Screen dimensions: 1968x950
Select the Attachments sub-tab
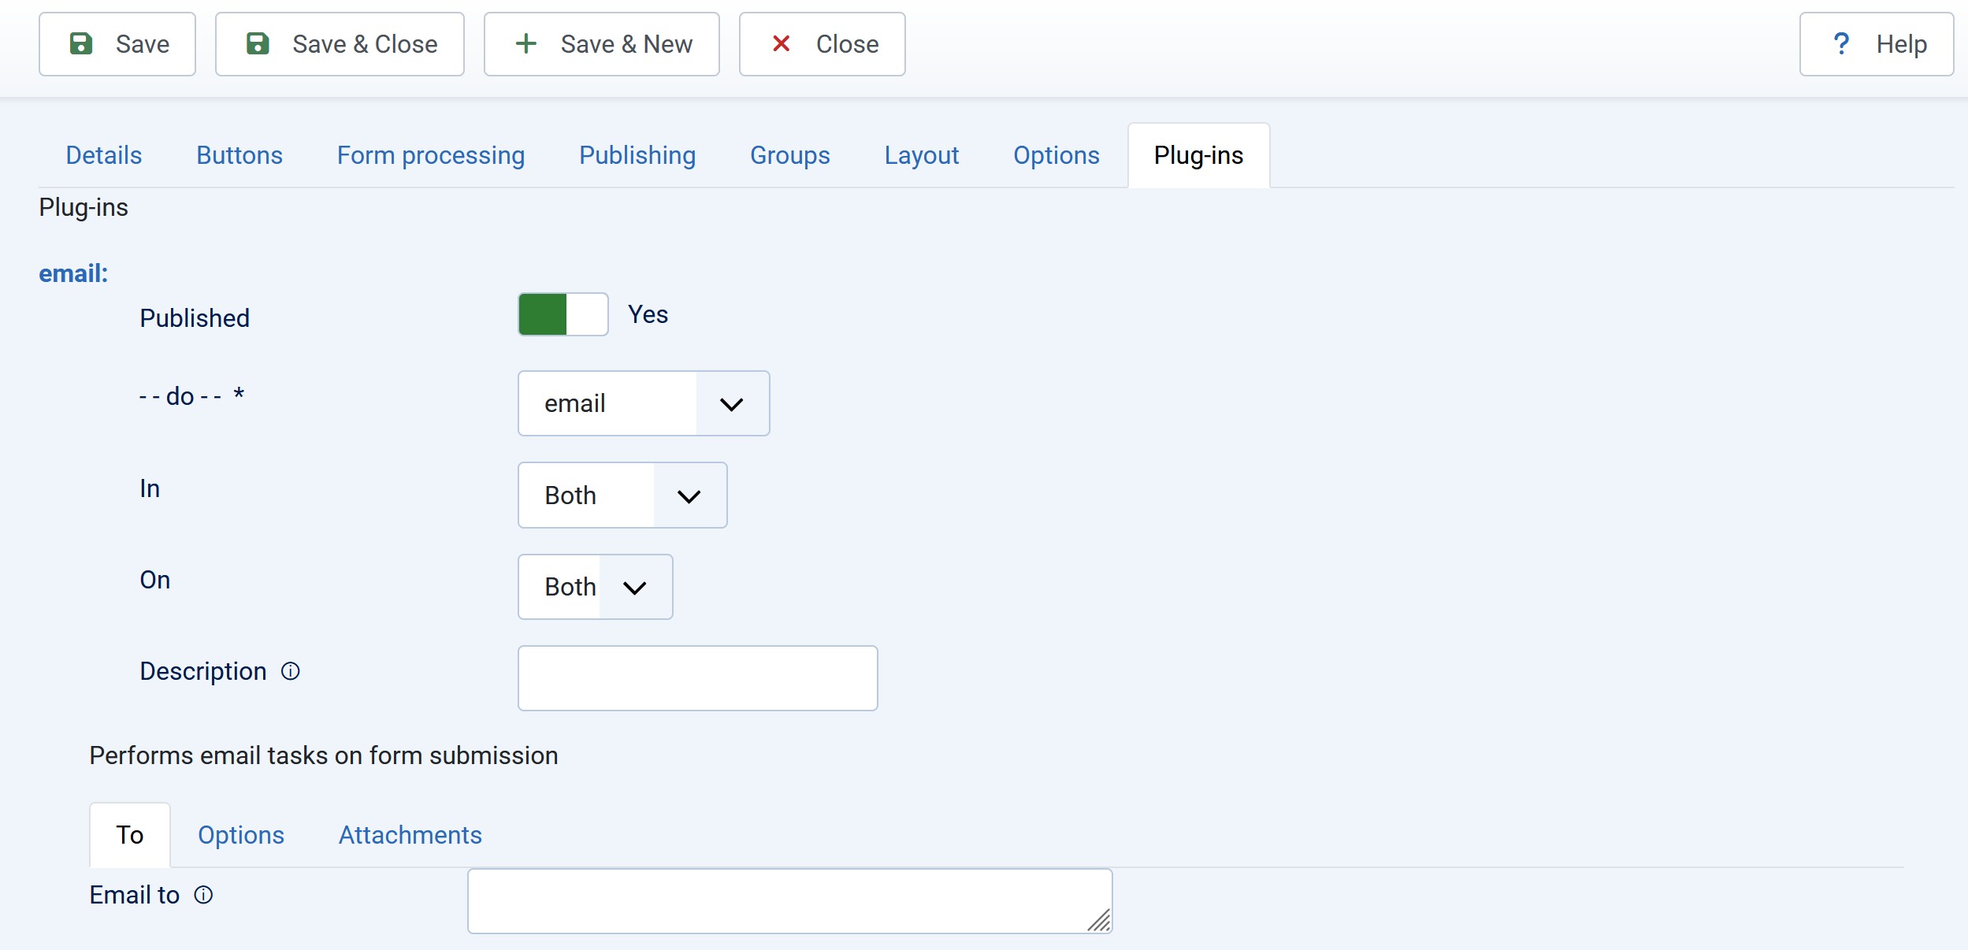pyautogui.click(x=410, y=835)
